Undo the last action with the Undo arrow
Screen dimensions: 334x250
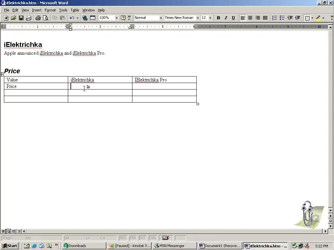pyautogui.click(x=72, y=18)
